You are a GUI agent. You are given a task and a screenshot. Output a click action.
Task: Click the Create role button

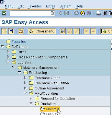point(106,31)
